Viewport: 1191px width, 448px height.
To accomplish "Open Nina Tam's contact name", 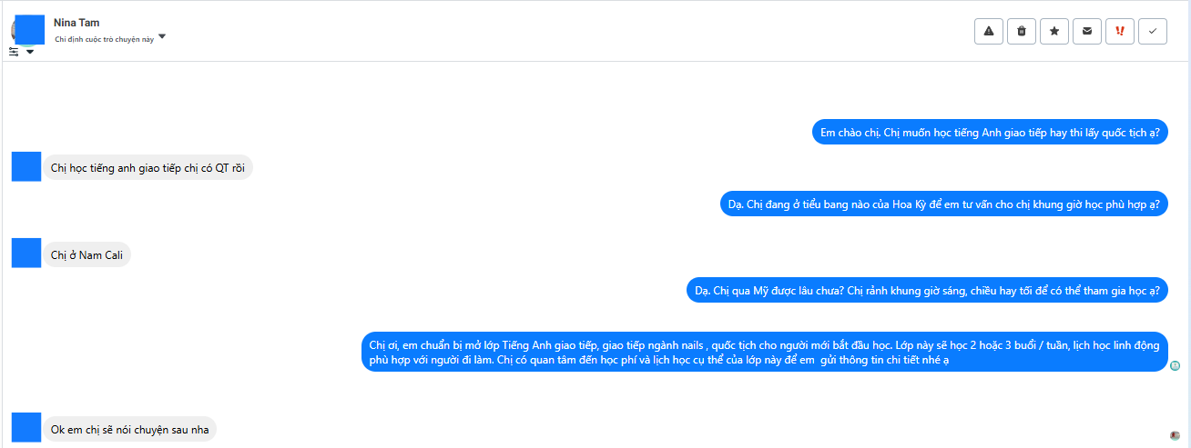I will tap(76, 22).
